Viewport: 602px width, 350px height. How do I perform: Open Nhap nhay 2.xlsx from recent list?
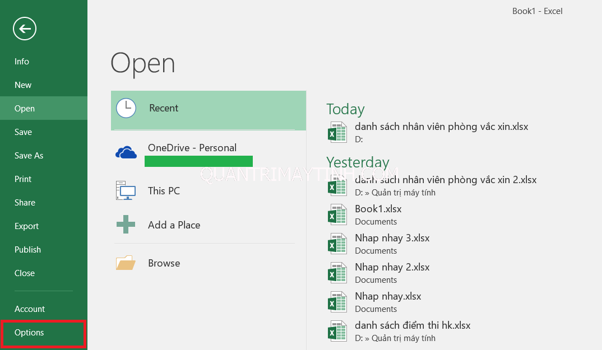click(392, 267)
